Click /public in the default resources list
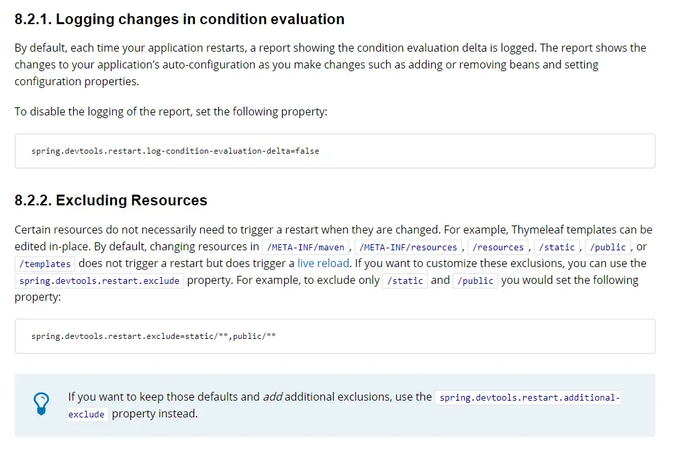683x455 pixels. (x=608, y=247)
